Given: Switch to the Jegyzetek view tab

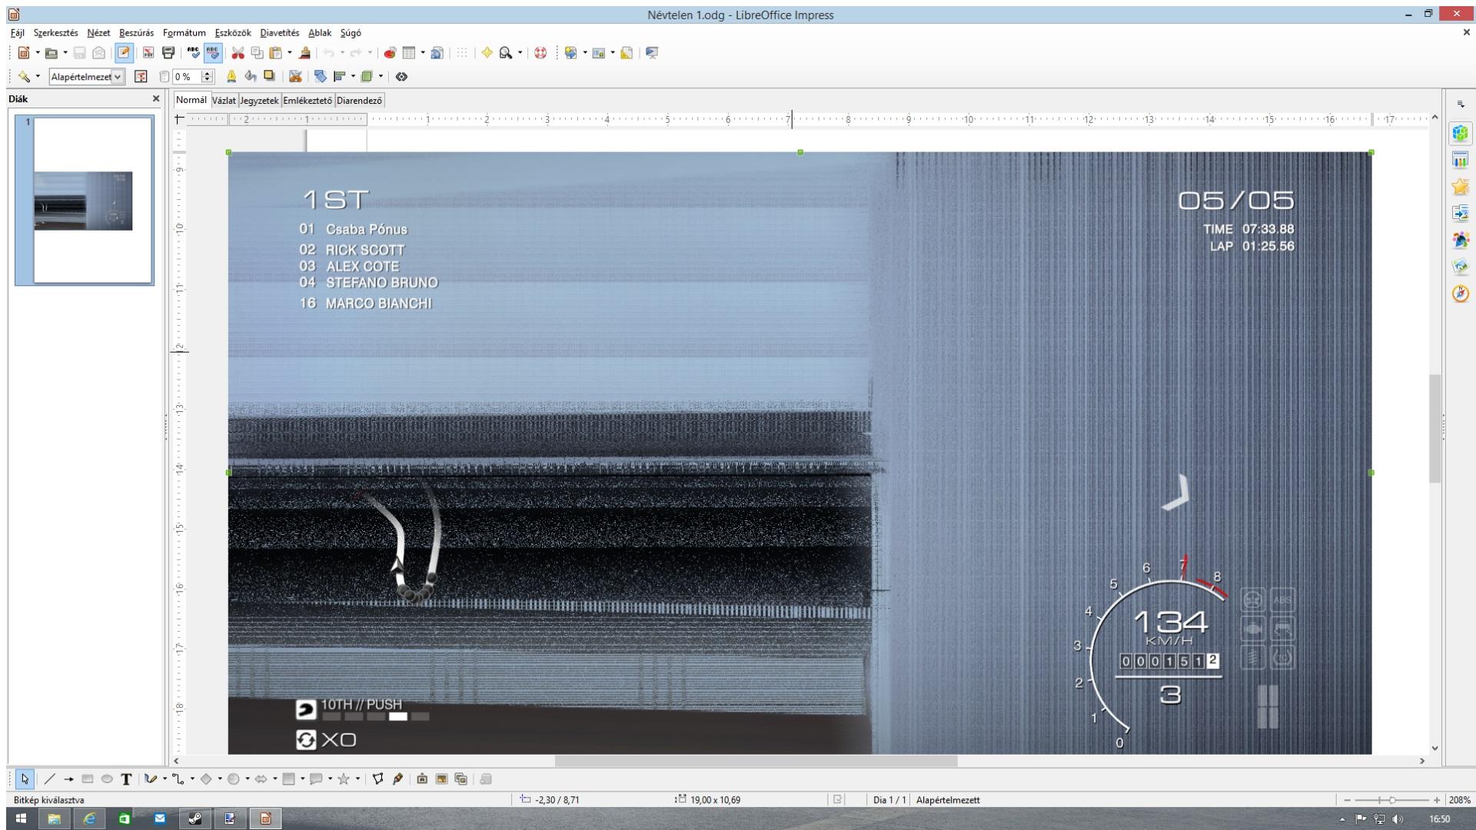Looking at the screenshot, I should coord(259,101).
